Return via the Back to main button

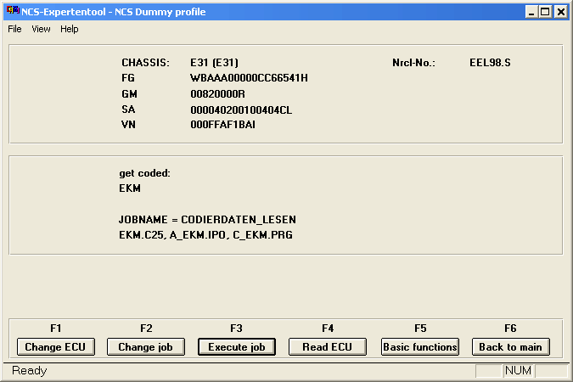[511, 346]
